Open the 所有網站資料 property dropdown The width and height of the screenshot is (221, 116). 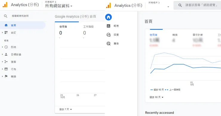(x=59, y=6)
